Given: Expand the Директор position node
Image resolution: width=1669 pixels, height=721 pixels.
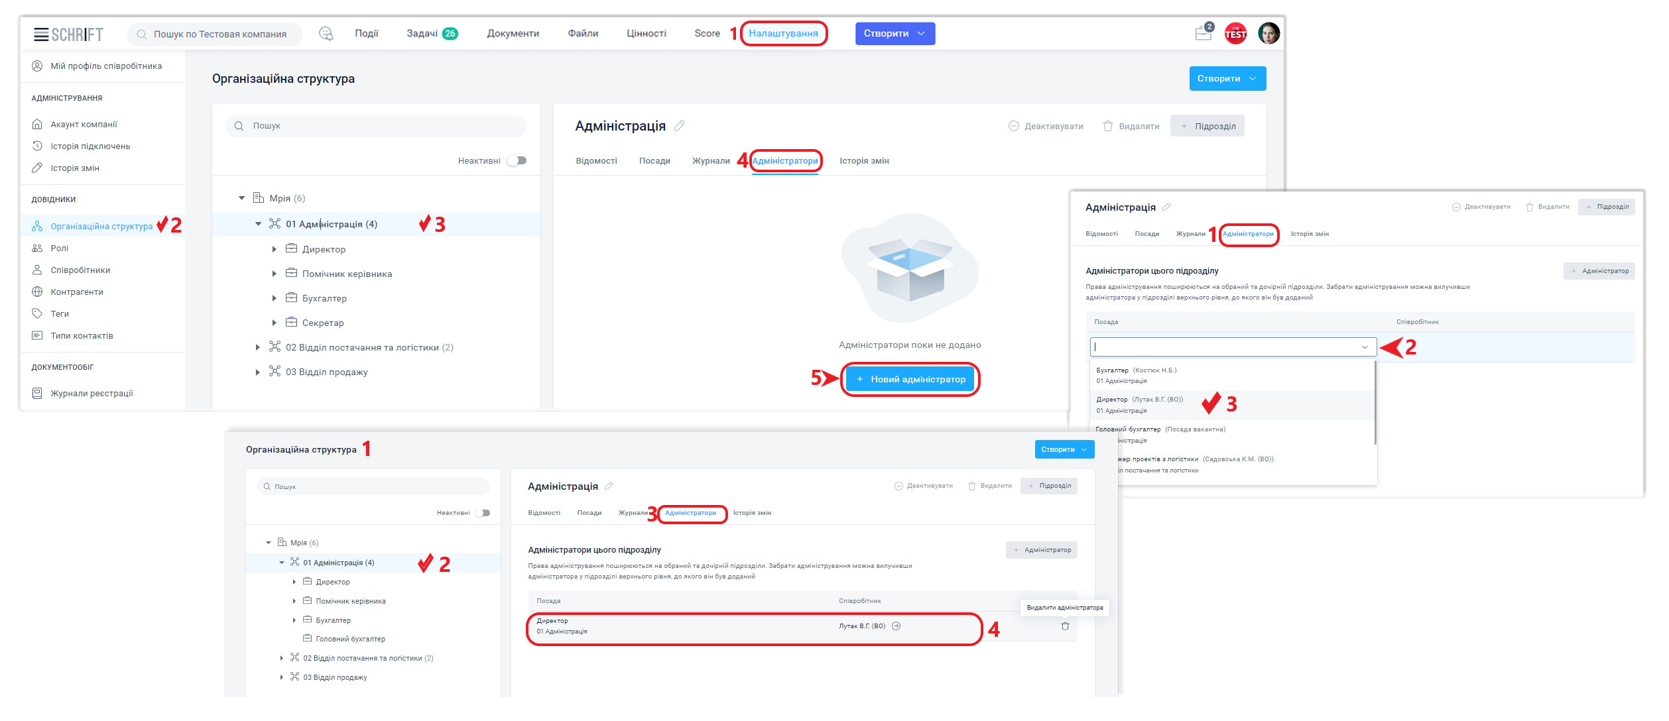Looking at the screenshot, I should pyautogui.click(x=275, y=250).
